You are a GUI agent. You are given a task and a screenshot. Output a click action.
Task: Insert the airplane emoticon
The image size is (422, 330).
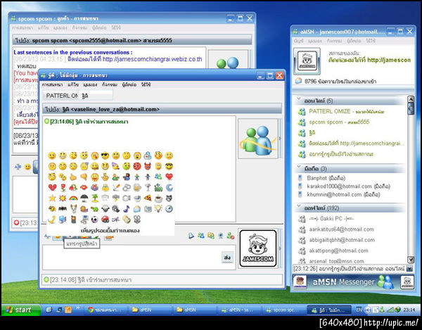pyautogui.click(x=116, y=220)
